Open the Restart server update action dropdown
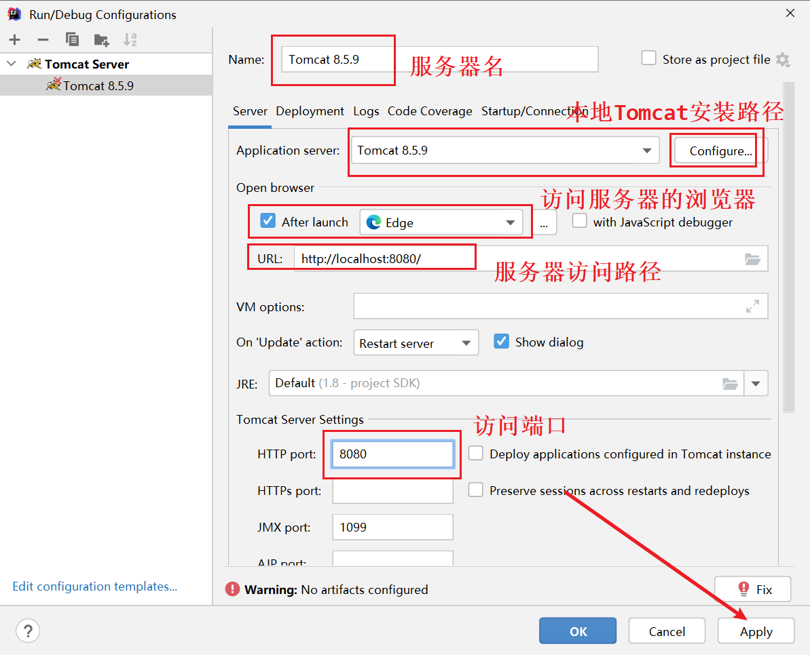 pos(416,343)
